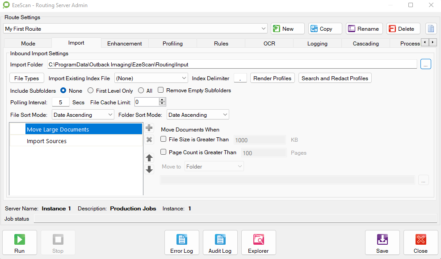The height and width of the screenshot is (259, 441).
Task: Open the Audit Log
Action: click(220, 243)
